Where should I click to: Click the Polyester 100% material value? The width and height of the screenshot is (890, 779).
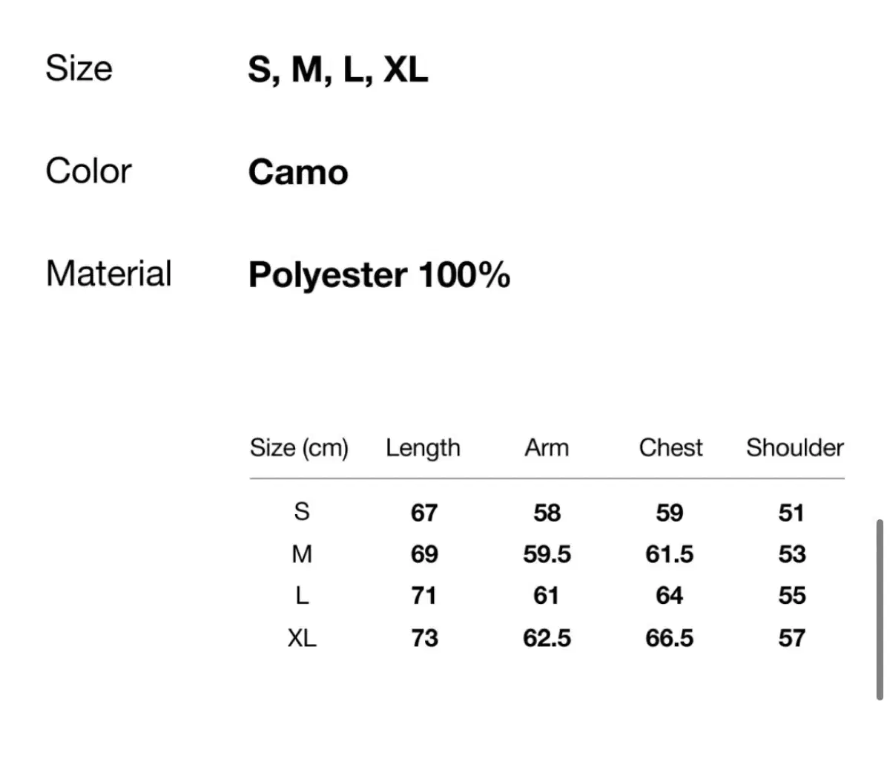tap(379, 275)
